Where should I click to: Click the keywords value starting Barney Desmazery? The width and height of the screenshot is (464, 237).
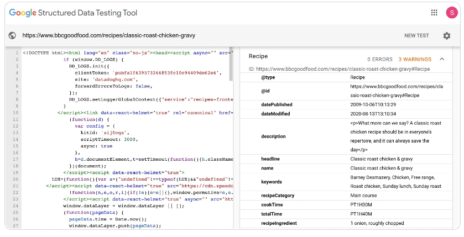click(x=395, y=182)
